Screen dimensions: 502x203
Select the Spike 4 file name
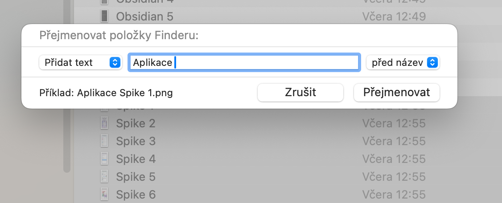136,159
